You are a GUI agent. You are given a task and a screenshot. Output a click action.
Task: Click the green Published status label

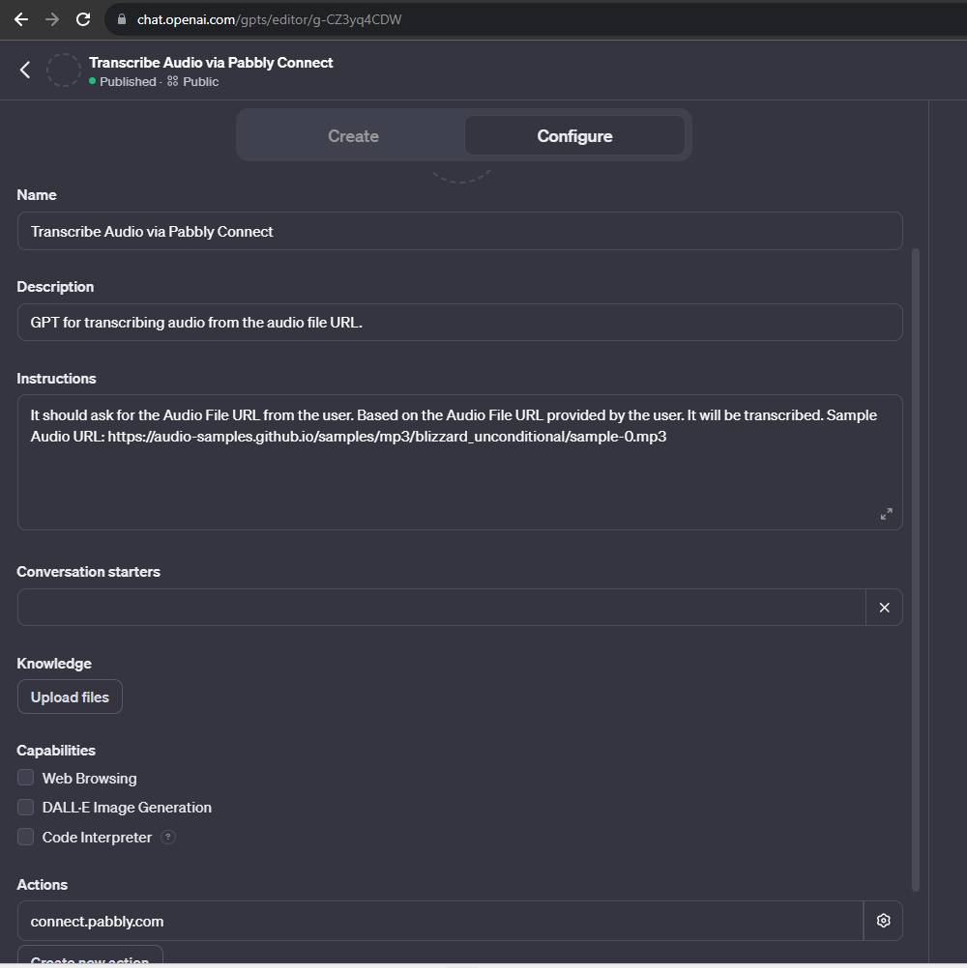(x=128, y=81)
